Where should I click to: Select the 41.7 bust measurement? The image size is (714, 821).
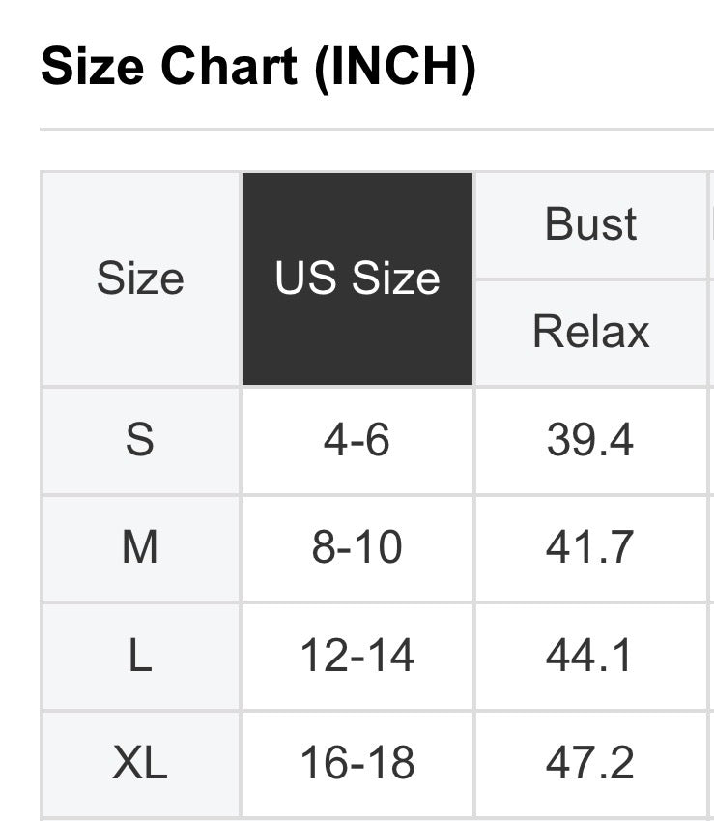pos(590,547)
